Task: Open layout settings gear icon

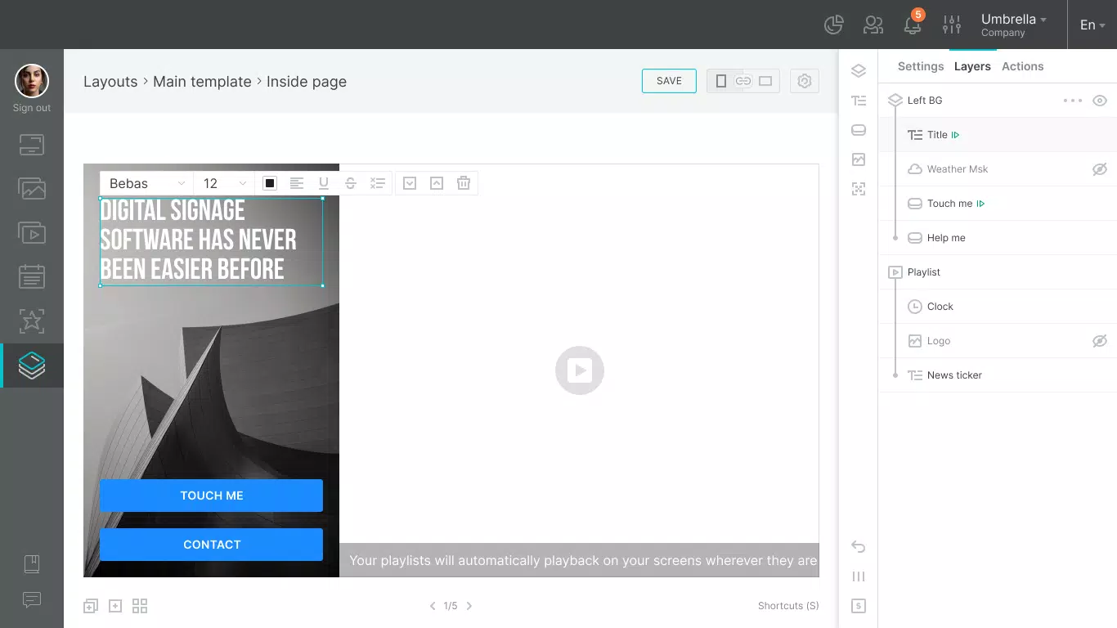Action: tap(805, 81)
